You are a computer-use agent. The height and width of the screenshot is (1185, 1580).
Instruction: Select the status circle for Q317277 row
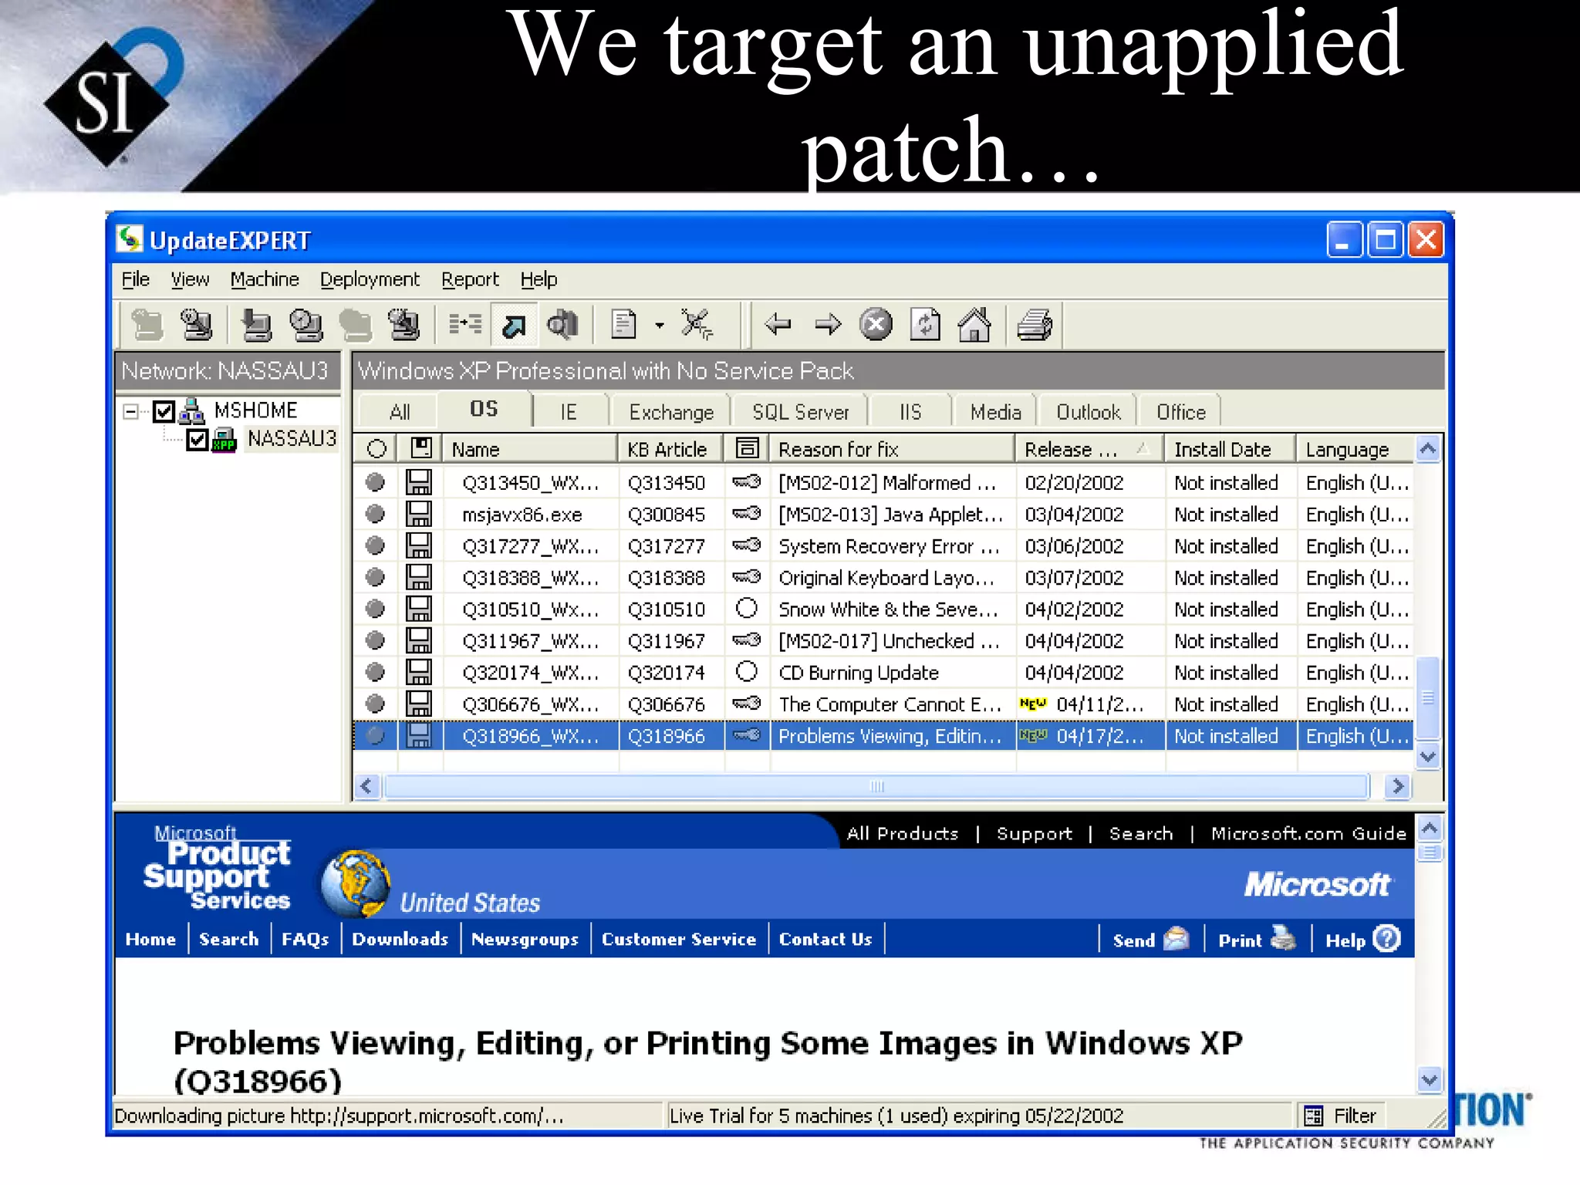(375, 545)
